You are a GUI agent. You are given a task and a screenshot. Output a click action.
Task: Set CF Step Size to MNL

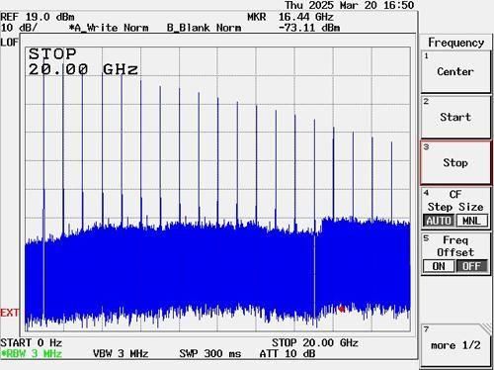pyautogui.click(x=471, y=221)
